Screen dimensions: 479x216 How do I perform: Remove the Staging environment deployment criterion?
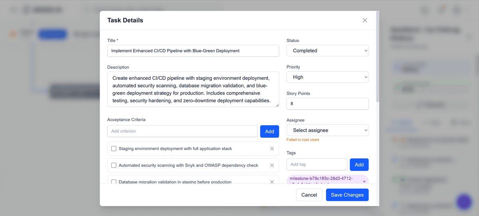coord(272,149)
